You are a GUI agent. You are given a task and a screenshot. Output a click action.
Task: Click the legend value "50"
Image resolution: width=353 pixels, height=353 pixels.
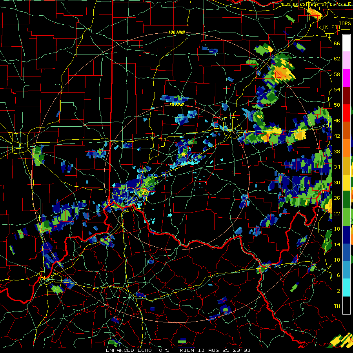click(x=337, y=105)
